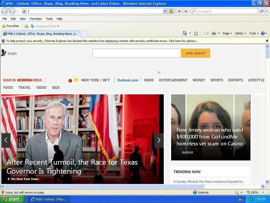Click the MSN web search field
Image resolution: width=270 pixels, height=203 pixels.
[x=137, y=53]
